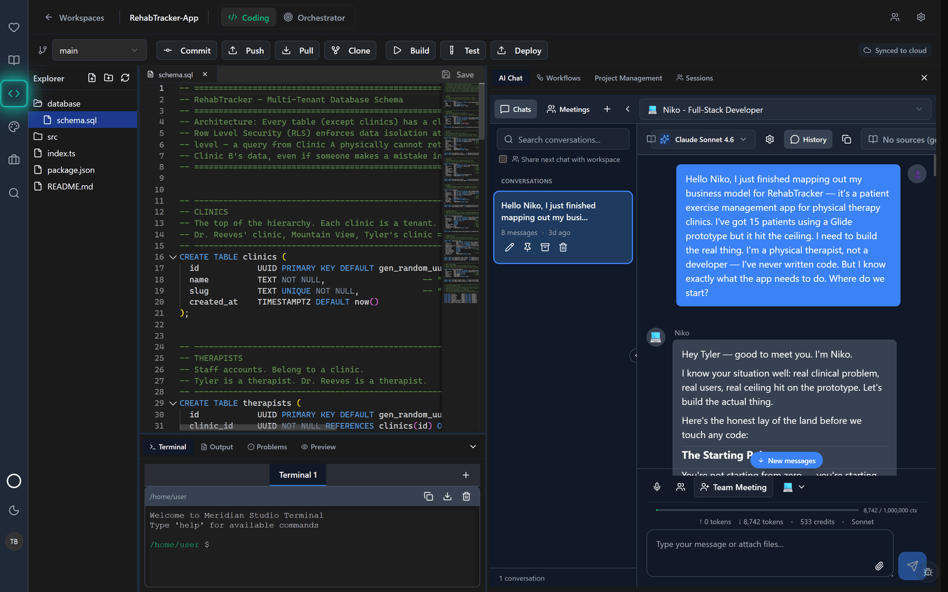Pin the conversation

(527, 247)
